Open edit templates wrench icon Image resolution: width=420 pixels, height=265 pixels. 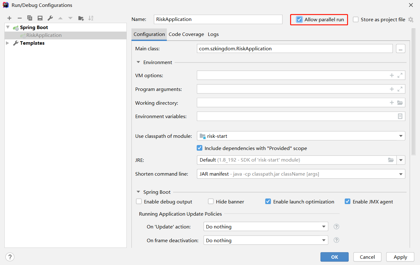pyautogui.click(x=50, y=18)
